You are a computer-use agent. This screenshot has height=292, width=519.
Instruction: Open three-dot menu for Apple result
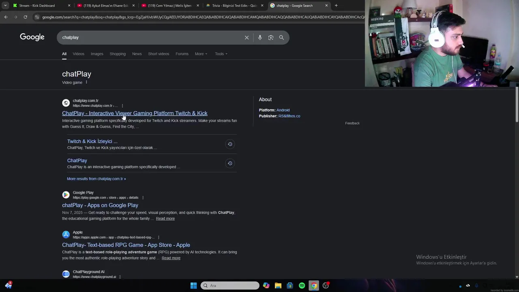[x=159, y=237]
